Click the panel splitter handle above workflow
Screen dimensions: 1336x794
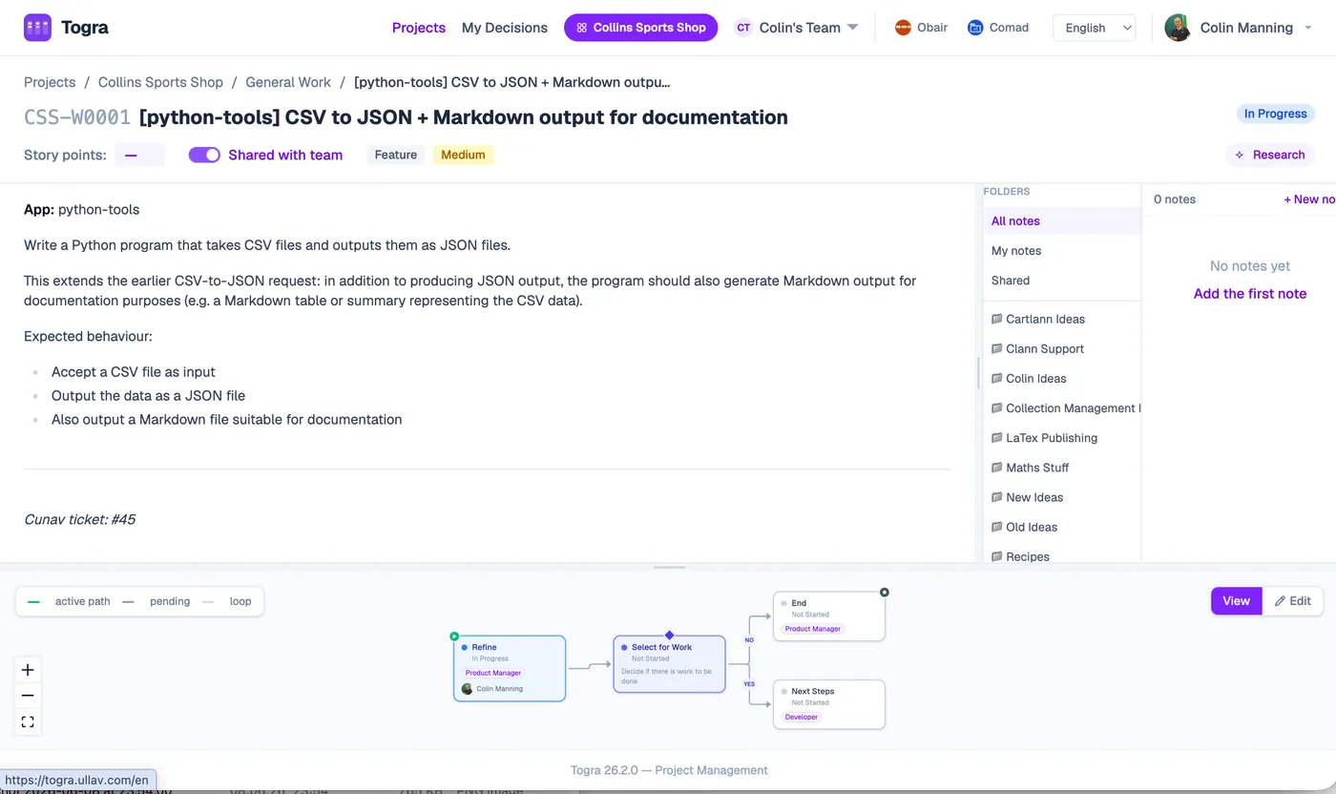click(x=669, y=567)
